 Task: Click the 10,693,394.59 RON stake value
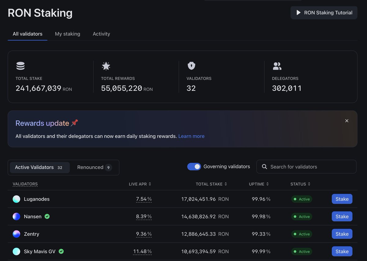click(x=205, y=252)
